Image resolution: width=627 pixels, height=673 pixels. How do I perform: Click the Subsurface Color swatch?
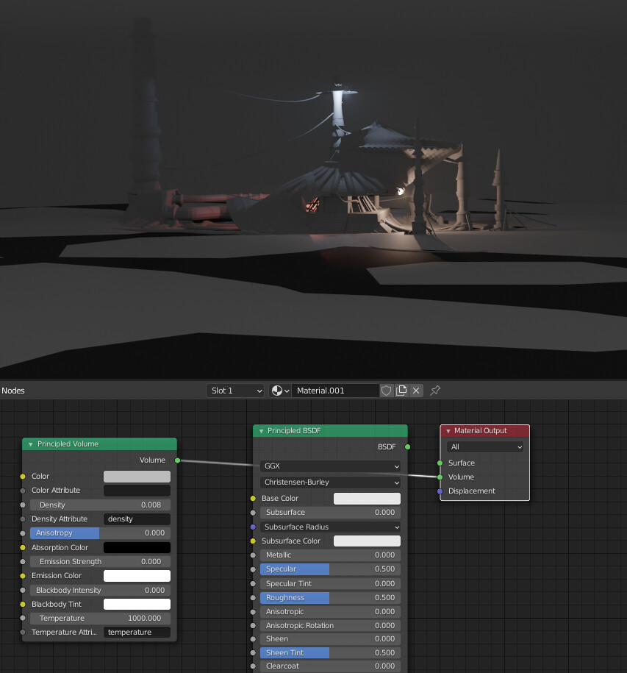[367, 541]
